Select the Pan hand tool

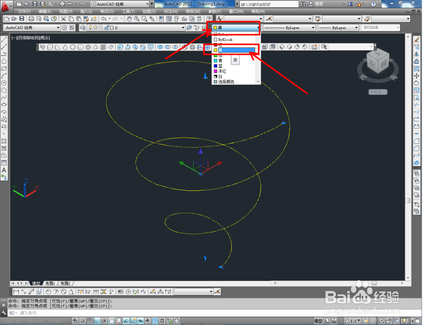coord(129,19)
